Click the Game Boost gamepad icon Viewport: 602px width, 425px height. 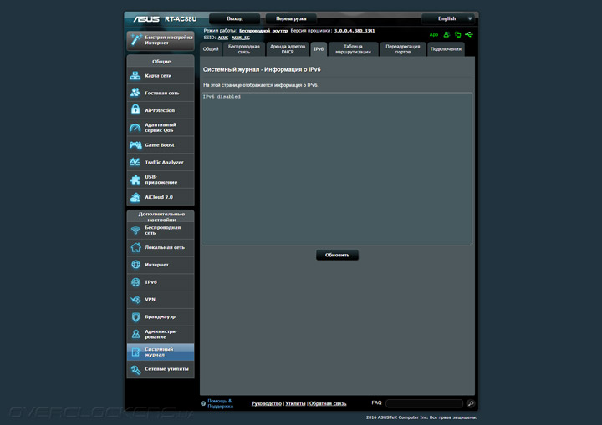click(135, 145)
